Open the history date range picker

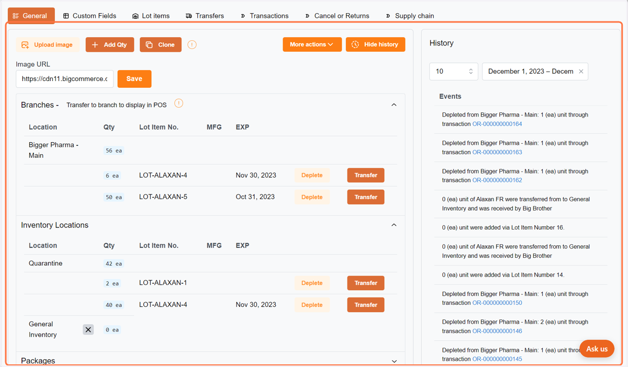(x=530, y=72)
